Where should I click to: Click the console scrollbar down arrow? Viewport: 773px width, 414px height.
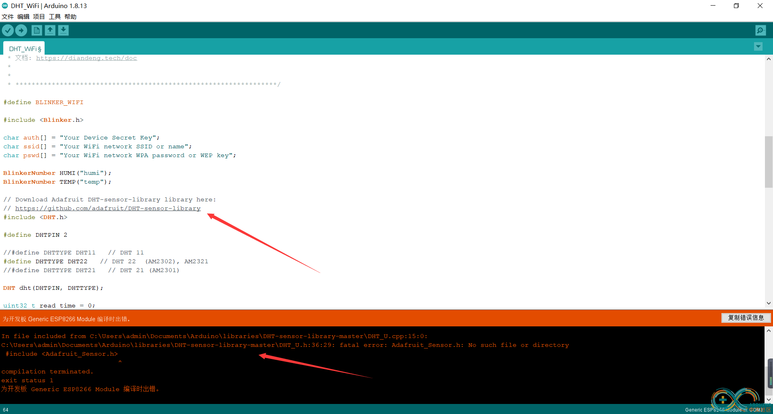coord(769,400)
